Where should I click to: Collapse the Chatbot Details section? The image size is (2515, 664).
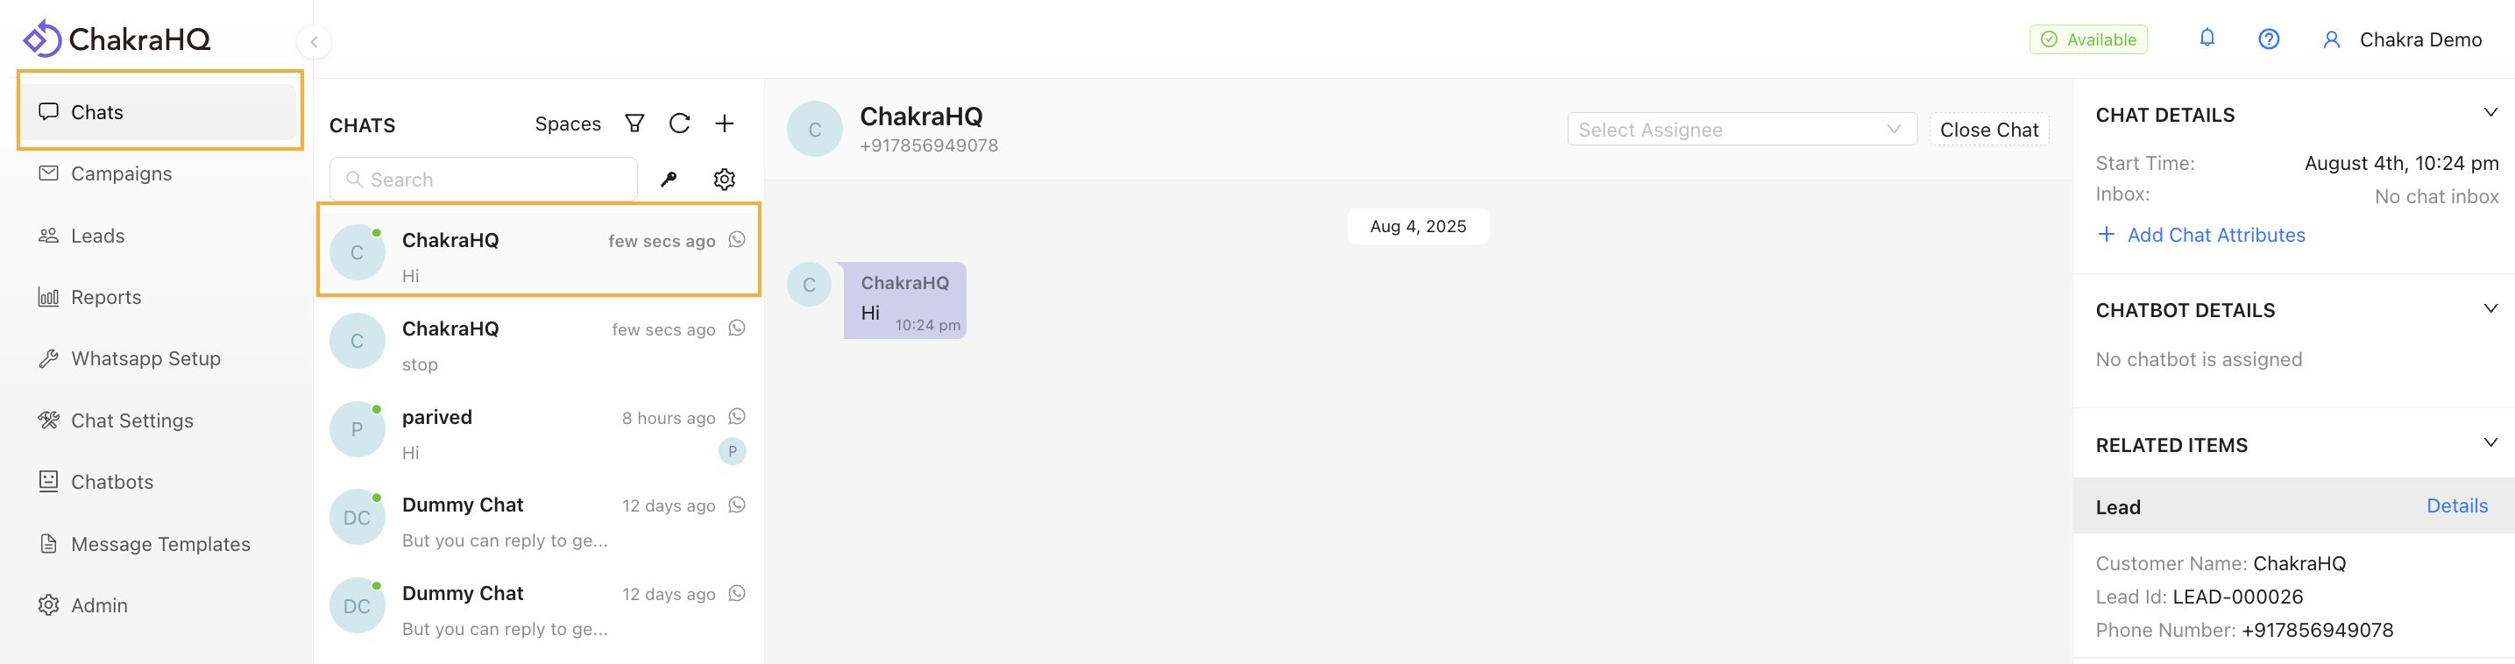2490,307
